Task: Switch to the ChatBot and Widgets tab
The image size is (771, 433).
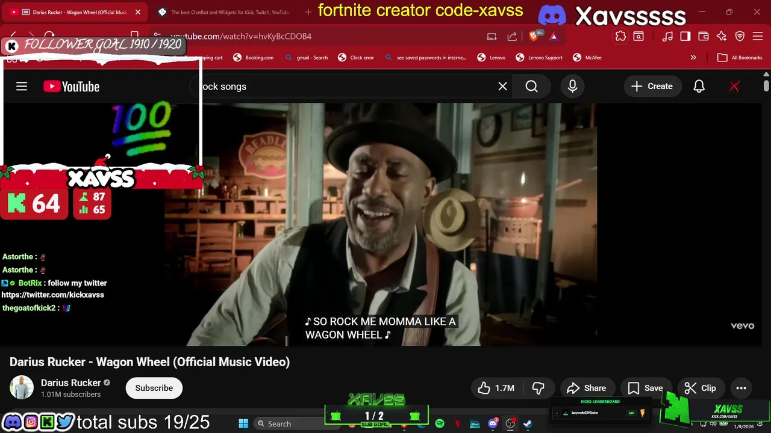Action: pyautogui.click(x=224, y=12)
